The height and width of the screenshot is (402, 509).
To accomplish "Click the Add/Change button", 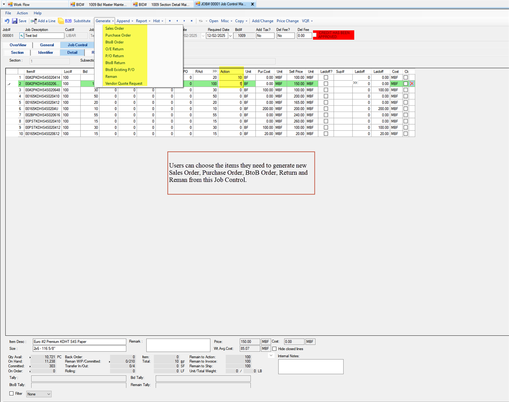I will point(262,21).
